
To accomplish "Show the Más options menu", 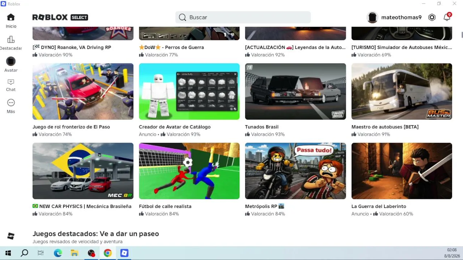I will click(11, 106).
